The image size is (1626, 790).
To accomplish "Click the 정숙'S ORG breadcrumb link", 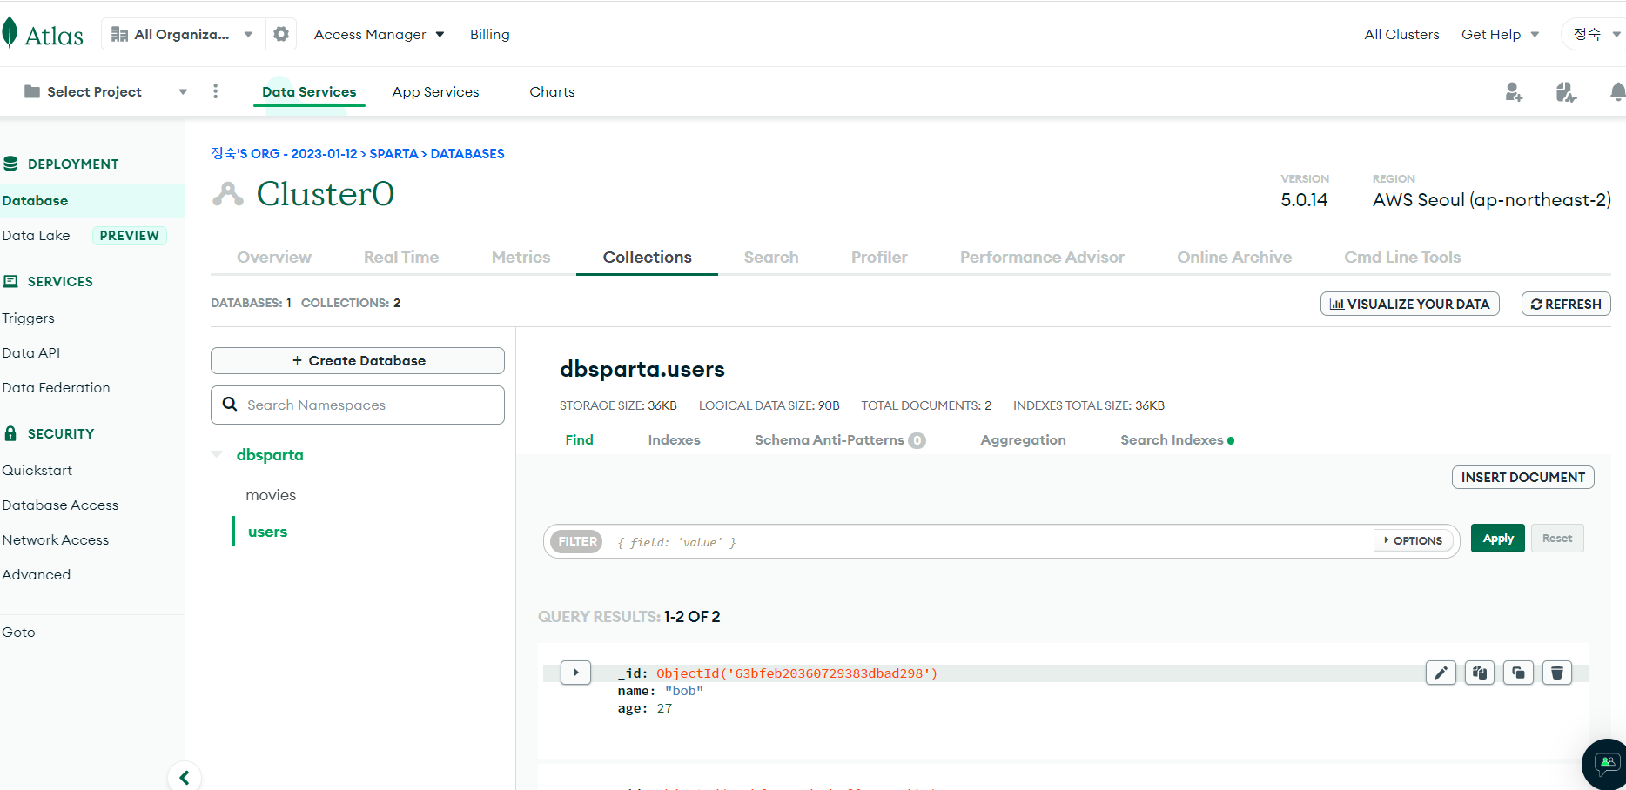I will [284, 153].
